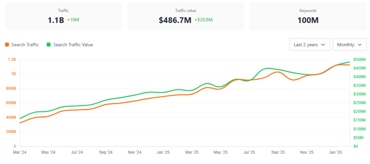The width and height of the screenshot is (370, 164).
Task: Click the $0 right axis value
Action: [x=356, y=146]
